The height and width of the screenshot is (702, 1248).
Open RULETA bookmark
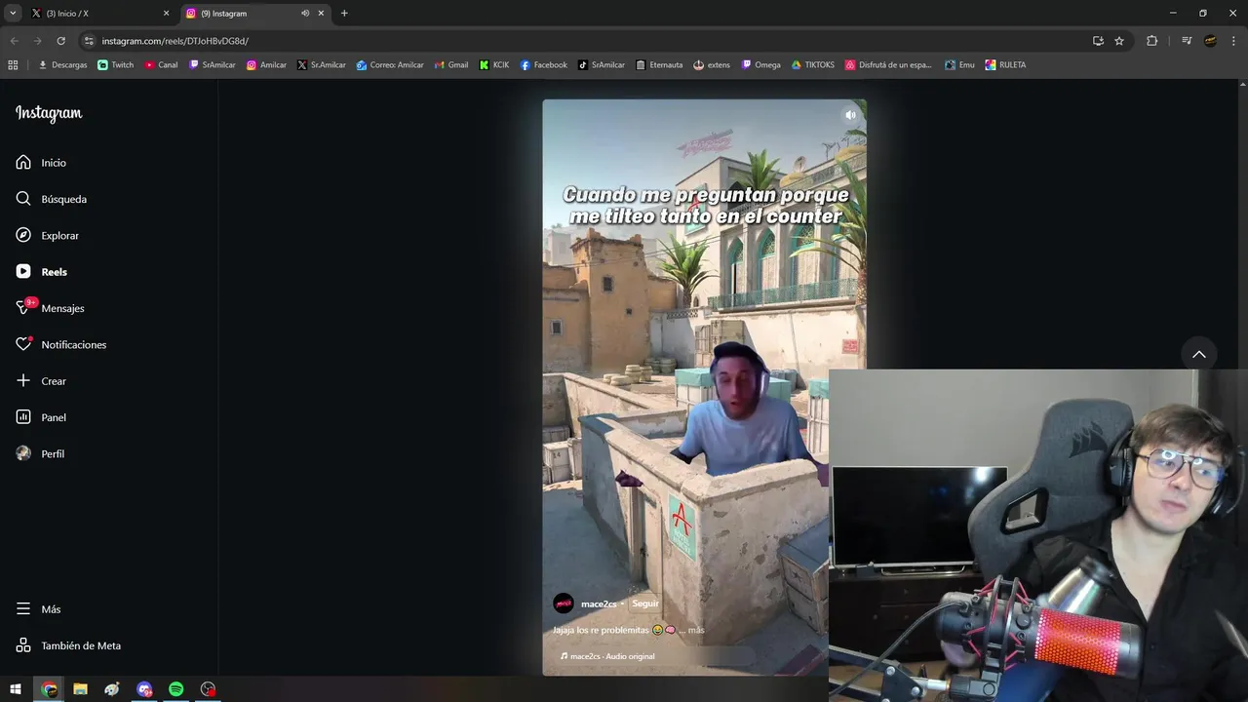[x=1005, y=65]
